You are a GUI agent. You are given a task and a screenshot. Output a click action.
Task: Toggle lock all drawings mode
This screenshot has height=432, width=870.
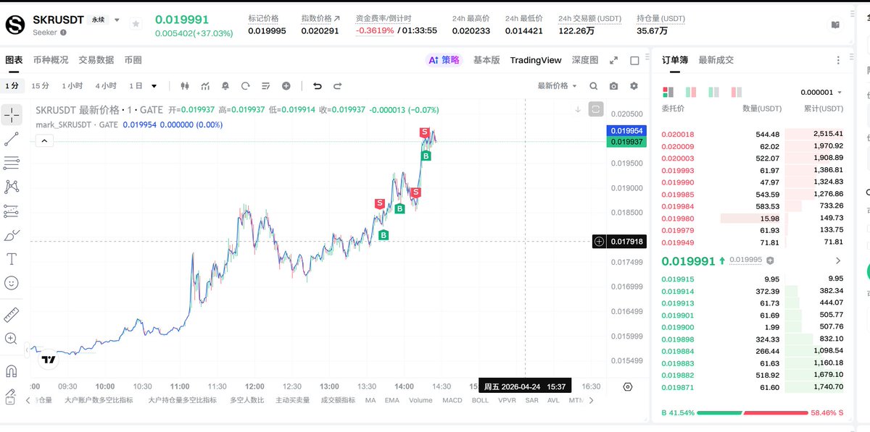(12, 395)
